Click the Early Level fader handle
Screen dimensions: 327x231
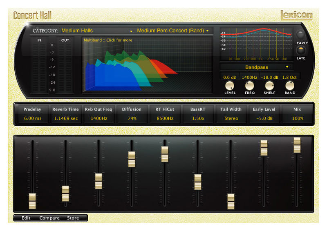pyautogui.click(x=264, y=148)
